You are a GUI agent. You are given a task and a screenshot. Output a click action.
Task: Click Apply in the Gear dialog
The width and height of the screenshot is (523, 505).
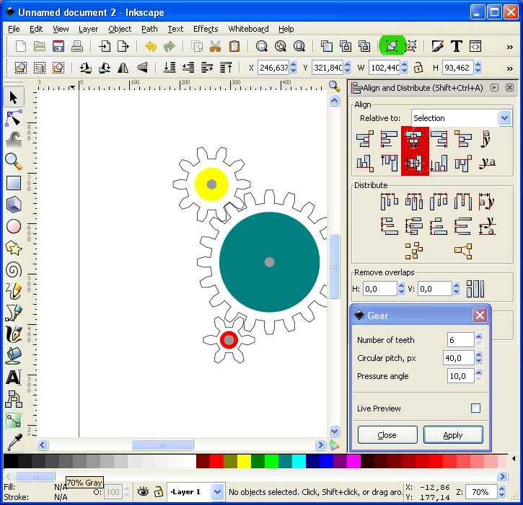point(453,435)
